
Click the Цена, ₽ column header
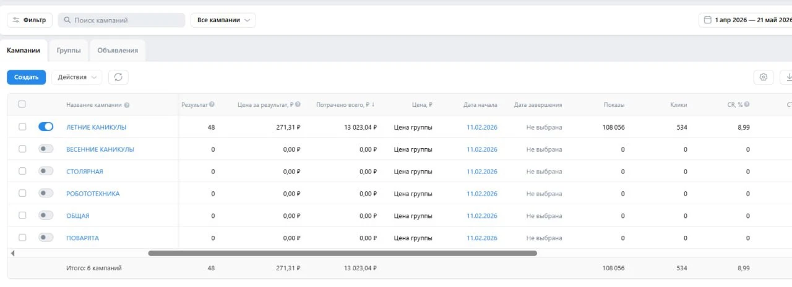[422, 105]
